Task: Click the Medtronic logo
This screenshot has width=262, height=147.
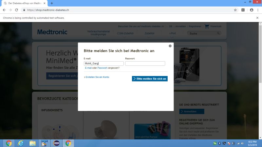Action: pos(52,32)
